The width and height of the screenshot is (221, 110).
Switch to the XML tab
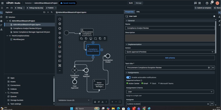(138, 12)
